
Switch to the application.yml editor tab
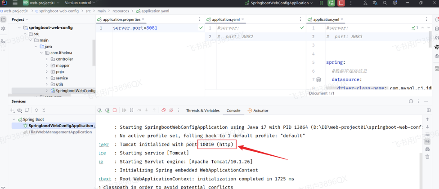pyautogui.click(x=327, y=19)
